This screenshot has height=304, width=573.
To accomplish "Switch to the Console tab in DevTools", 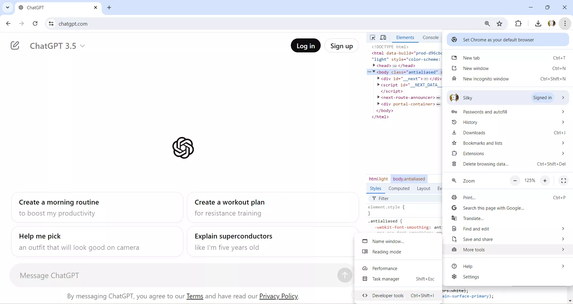I will click(430, 38).
